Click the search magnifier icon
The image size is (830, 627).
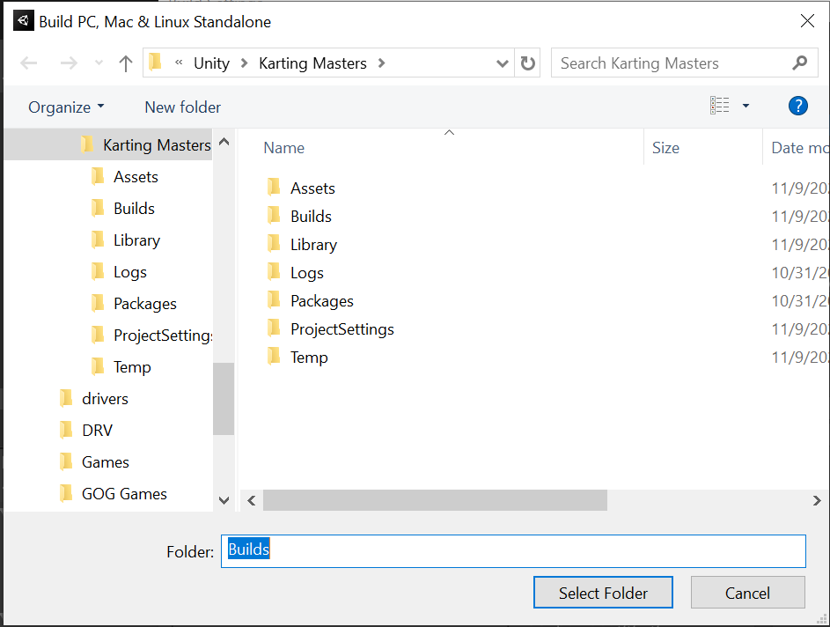(799, 63)
